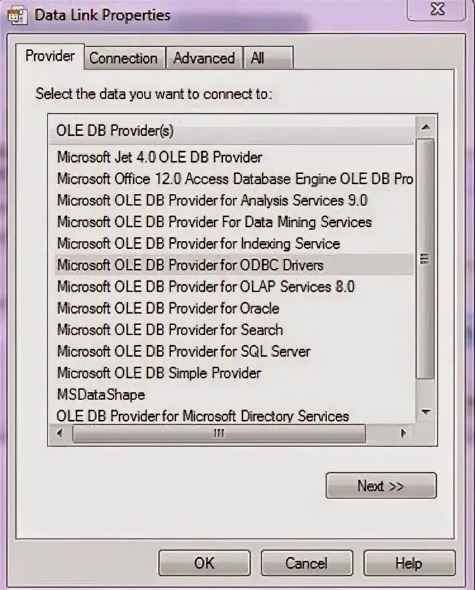Click the vertical scrollbar up arrow
Viewport: 475px width, 590px height.
click(x=425, y=128)
